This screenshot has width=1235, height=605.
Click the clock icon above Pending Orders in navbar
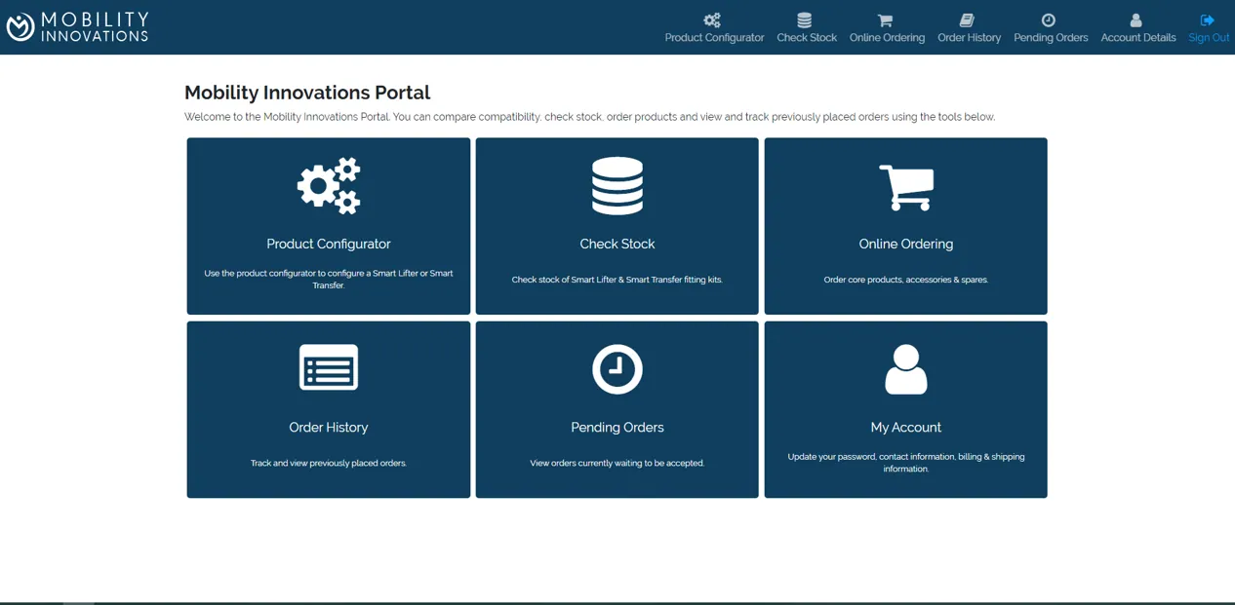point(1049,20)
